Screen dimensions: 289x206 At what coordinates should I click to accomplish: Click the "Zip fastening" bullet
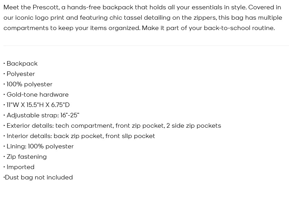pos(27,157)
